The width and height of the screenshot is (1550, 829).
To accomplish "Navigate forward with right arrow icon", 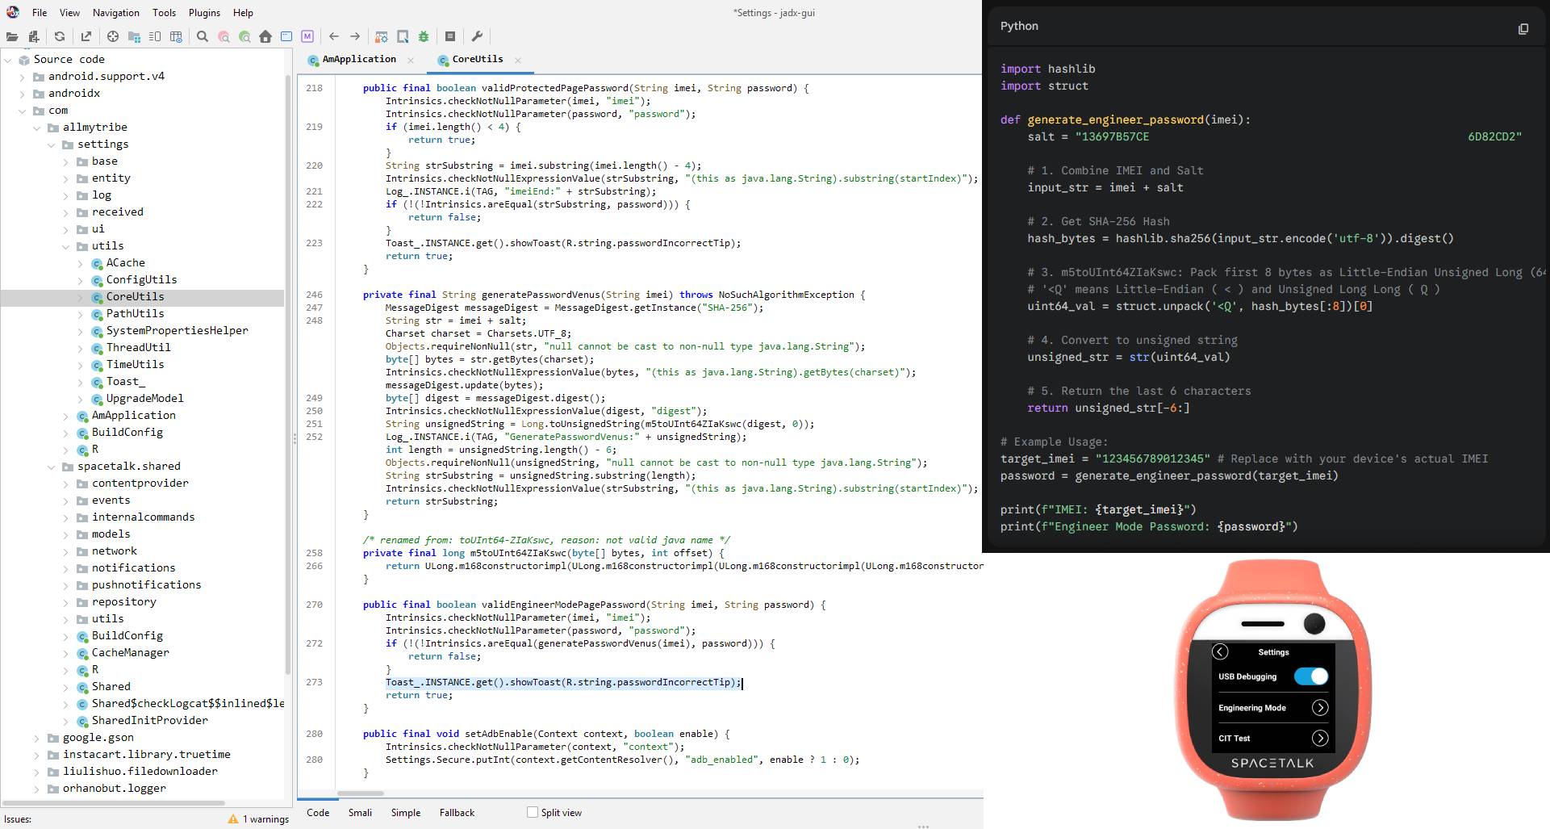I will 355,36.
